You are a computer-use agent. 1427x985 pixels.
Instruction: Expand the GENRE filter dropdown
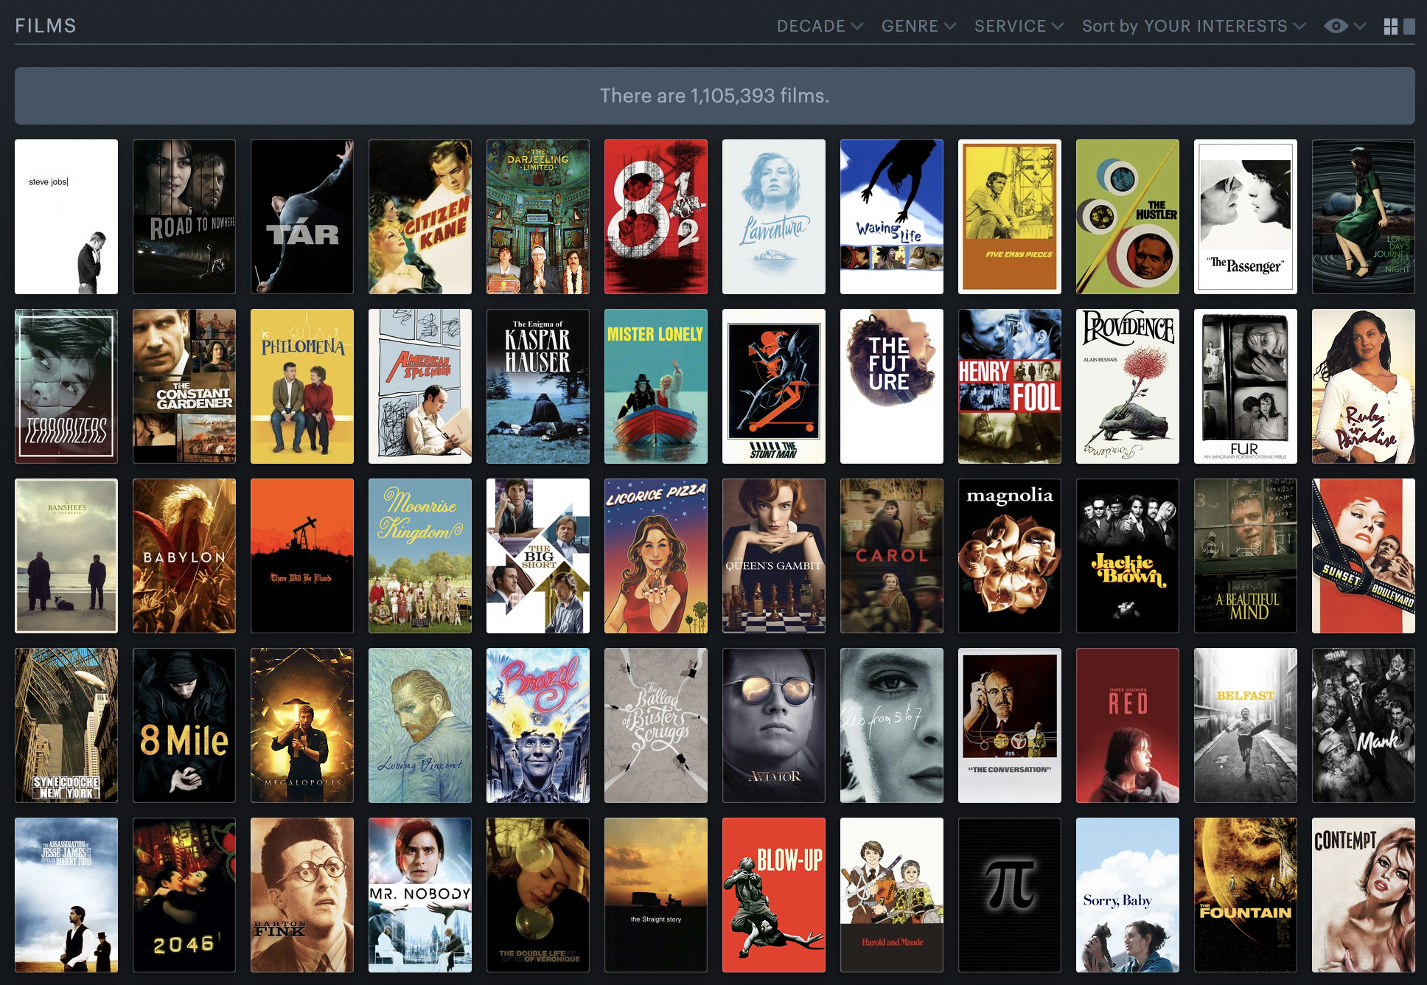click(x=918, y=27)
